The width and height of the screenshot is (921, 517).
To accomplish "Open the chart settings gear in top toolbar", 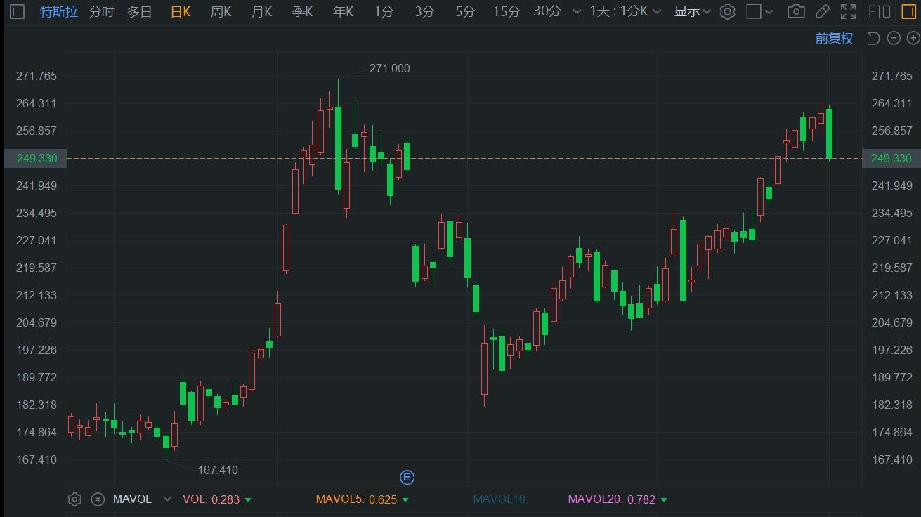I will (x=728, y=11).
